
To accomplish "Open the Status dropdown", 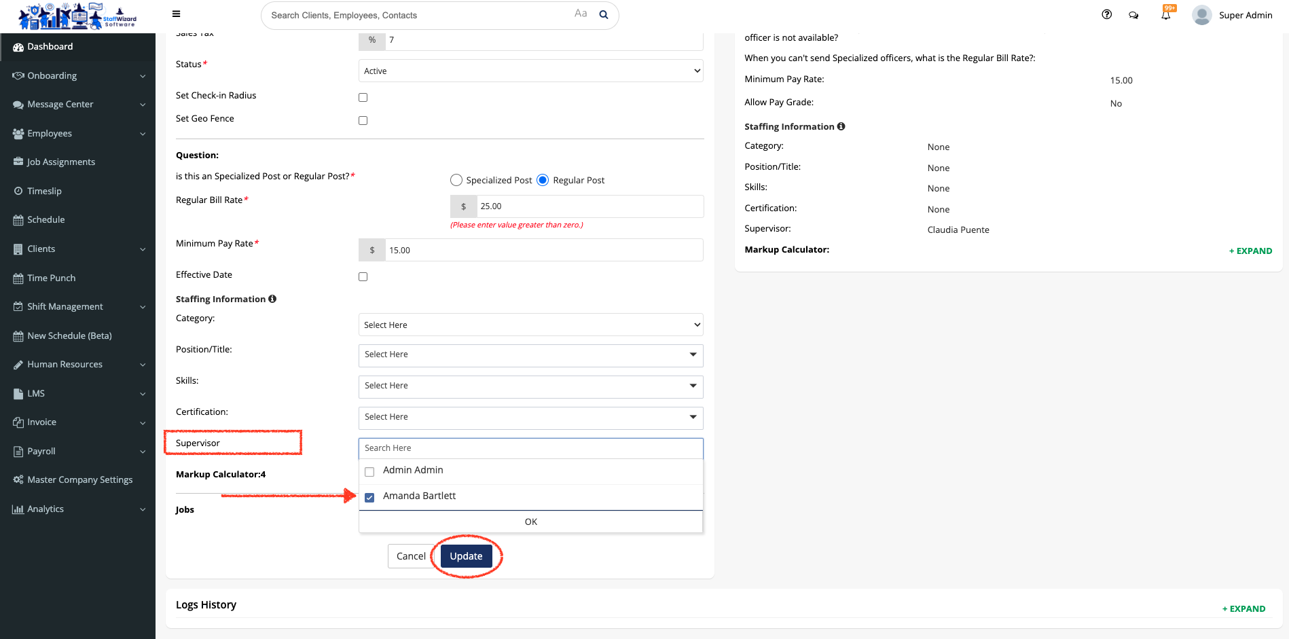I will (530, 71).
